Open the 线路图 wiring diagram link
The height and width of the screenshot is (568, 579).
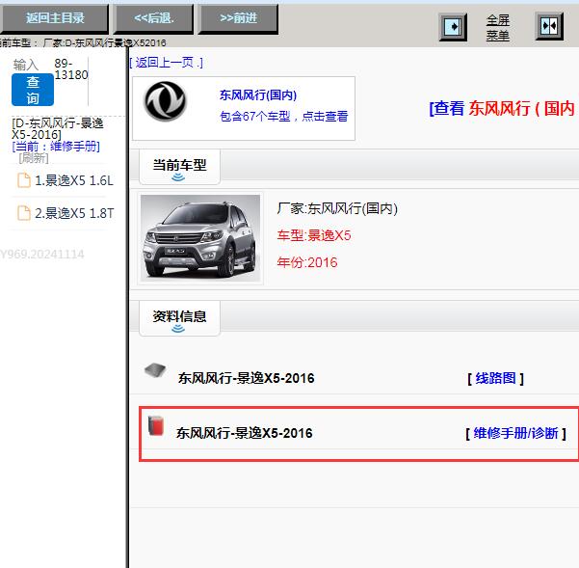pyautogui.click(x=495, y=378)
